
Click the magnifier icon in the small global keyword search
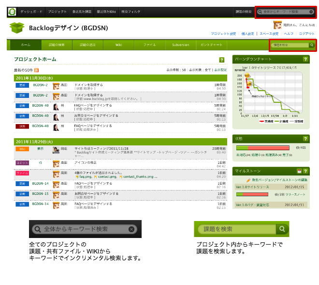tap(260, 12)
